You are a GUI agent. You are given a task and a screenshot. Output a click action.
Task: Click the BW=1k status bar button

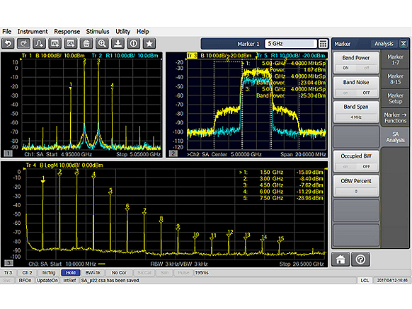coord(93,273)
